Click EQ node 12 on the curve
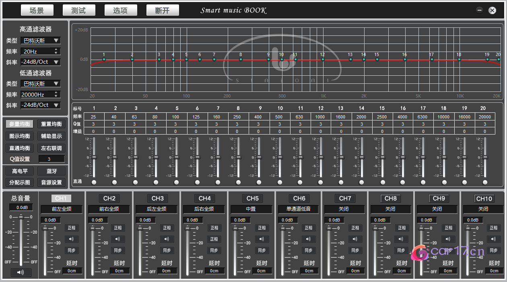 click(x=323, y=60)
